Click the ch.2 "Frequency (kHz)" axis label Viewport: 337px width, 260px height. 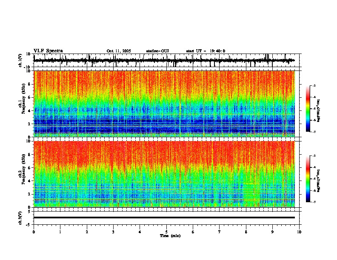(x=23, y=169)
